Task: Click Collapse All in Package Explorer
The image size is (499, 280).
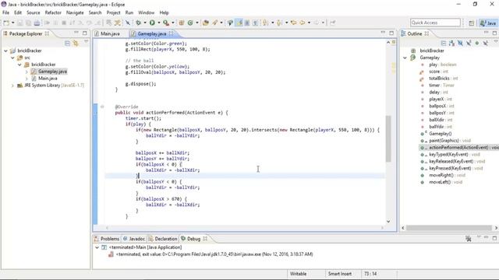Action: (x=67, y=43)
